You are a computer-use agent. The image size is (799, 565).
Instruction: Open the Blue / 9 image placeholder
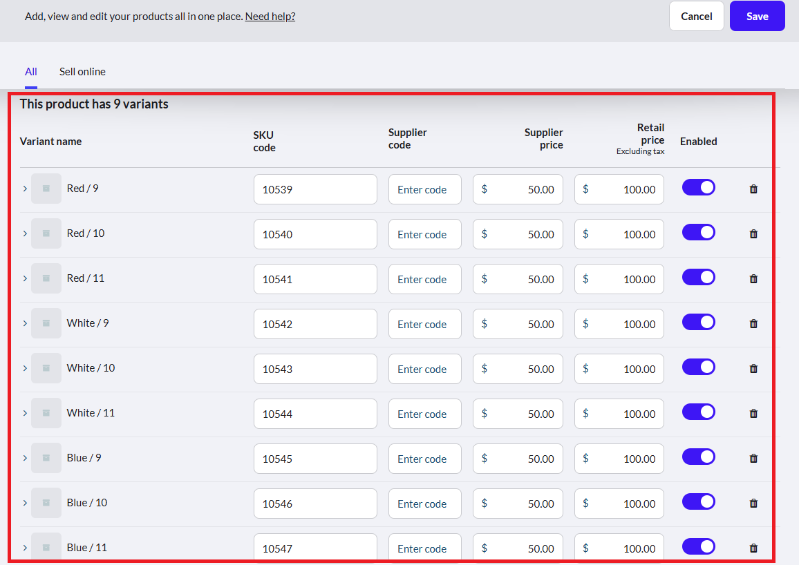tap(46, 458)
